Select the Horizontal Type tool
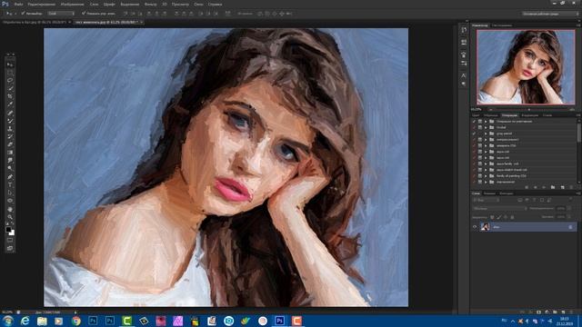Viewport: 582px width, 327px height. [10, 184]
